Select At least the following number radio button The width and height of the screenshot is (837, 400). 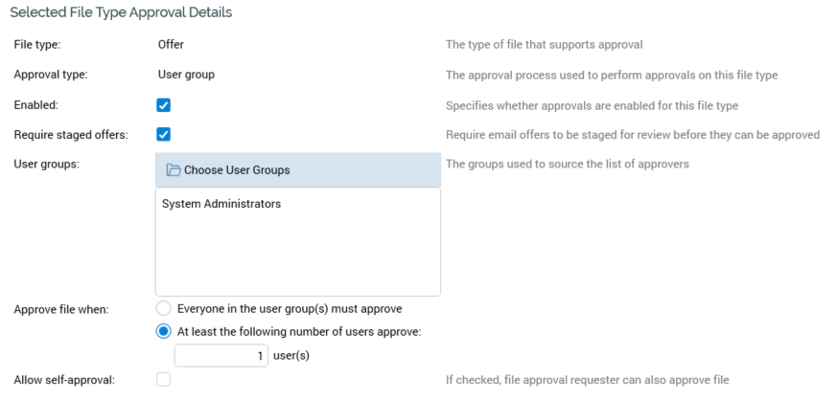click(163, 332)
